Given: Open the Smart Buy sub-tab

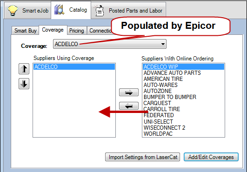Looking at the screenshot, I should click(26, 31).
